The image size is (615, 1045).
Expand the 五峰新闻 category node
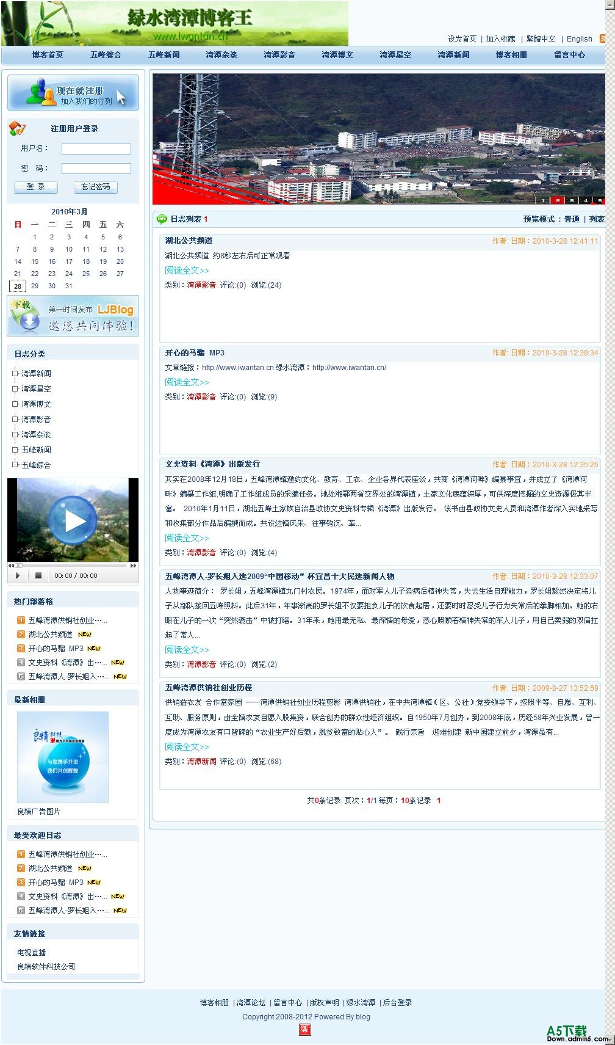[15, 450]
